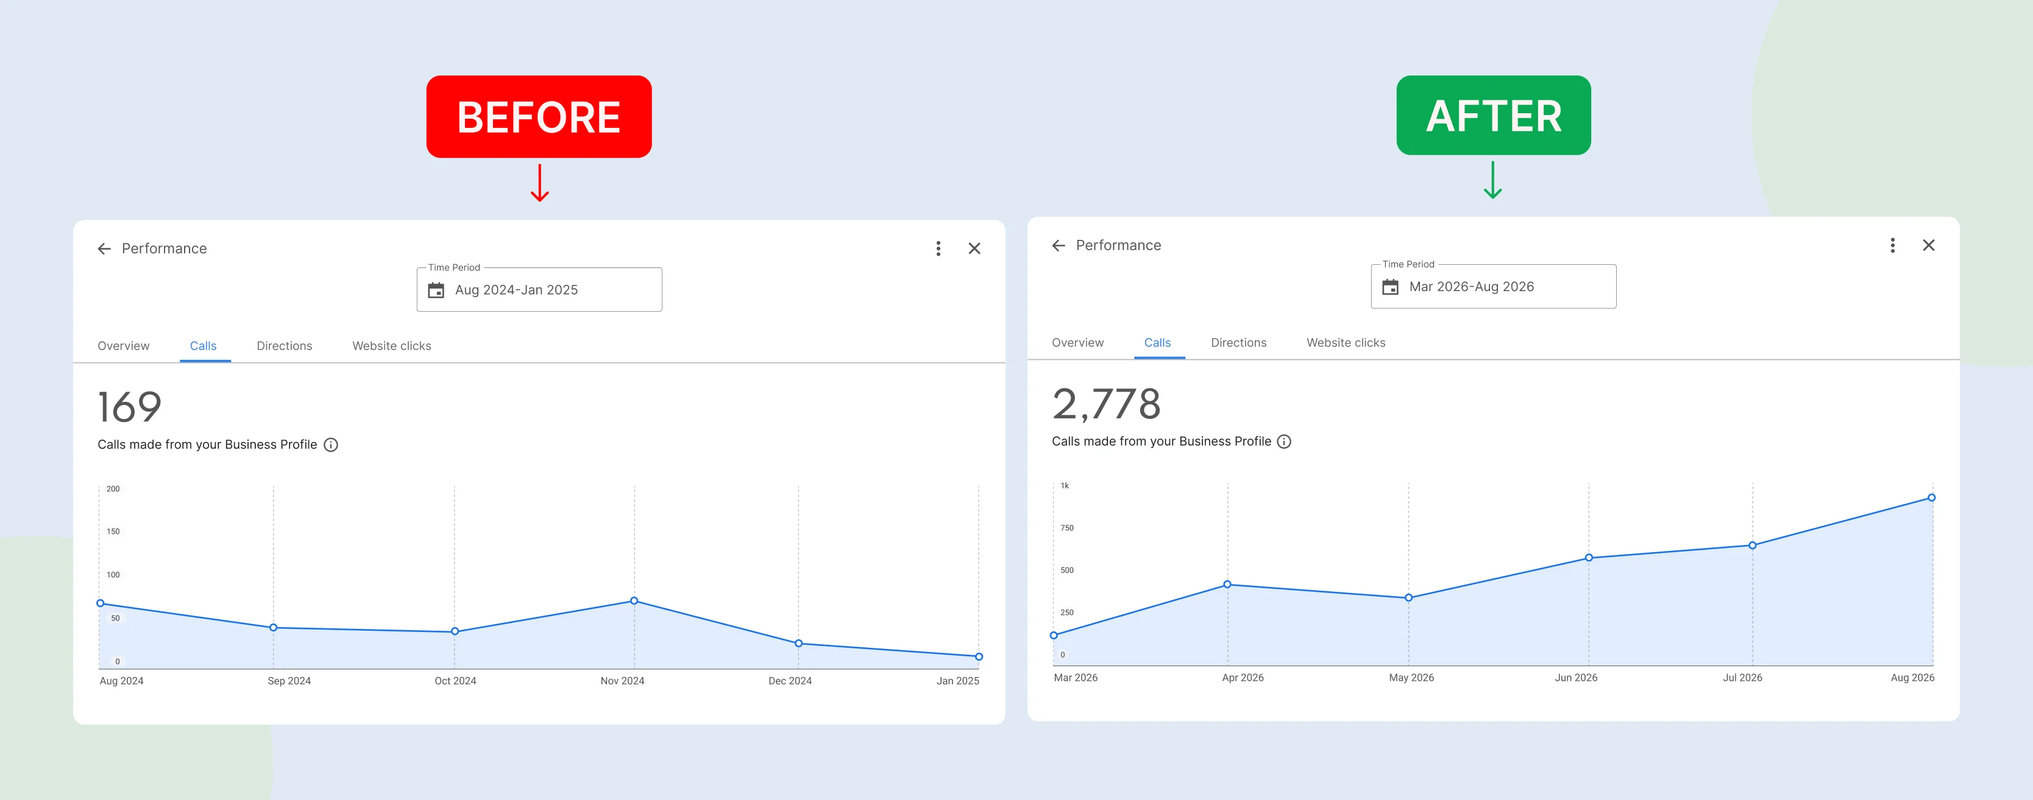Open more options in the Before panel
2033x800 pixels.
(938, 249)
